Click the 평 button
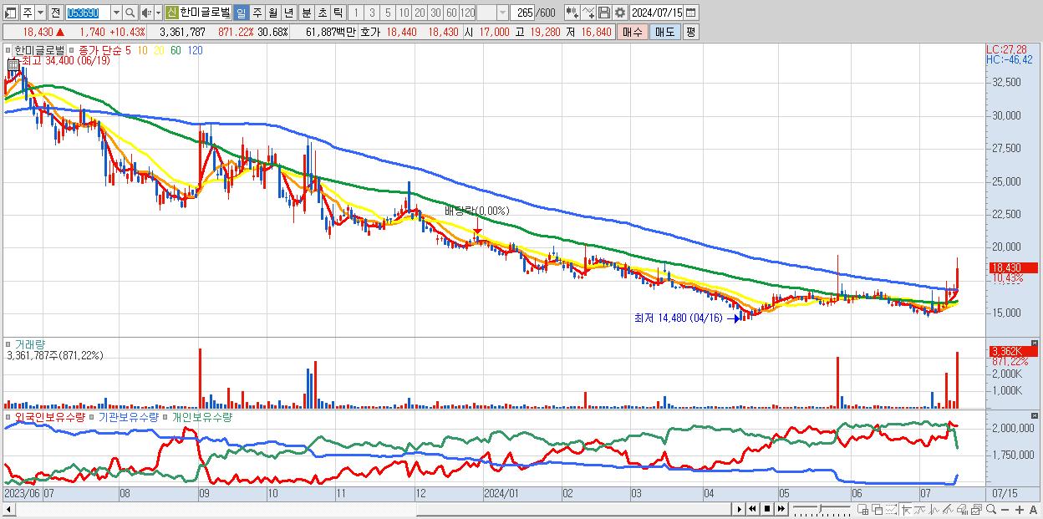 pos(690,32)
